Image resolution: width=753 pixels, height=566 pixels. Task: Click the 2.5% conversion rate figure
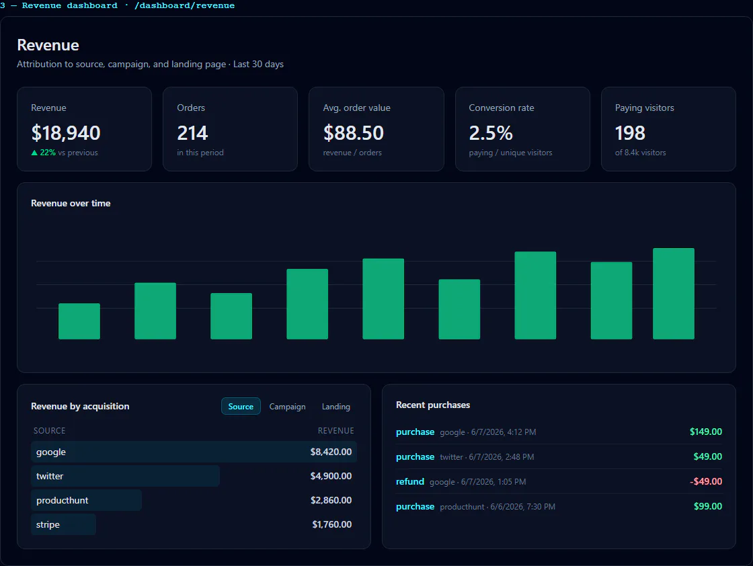pyautogui.click(x=491, y=133)
